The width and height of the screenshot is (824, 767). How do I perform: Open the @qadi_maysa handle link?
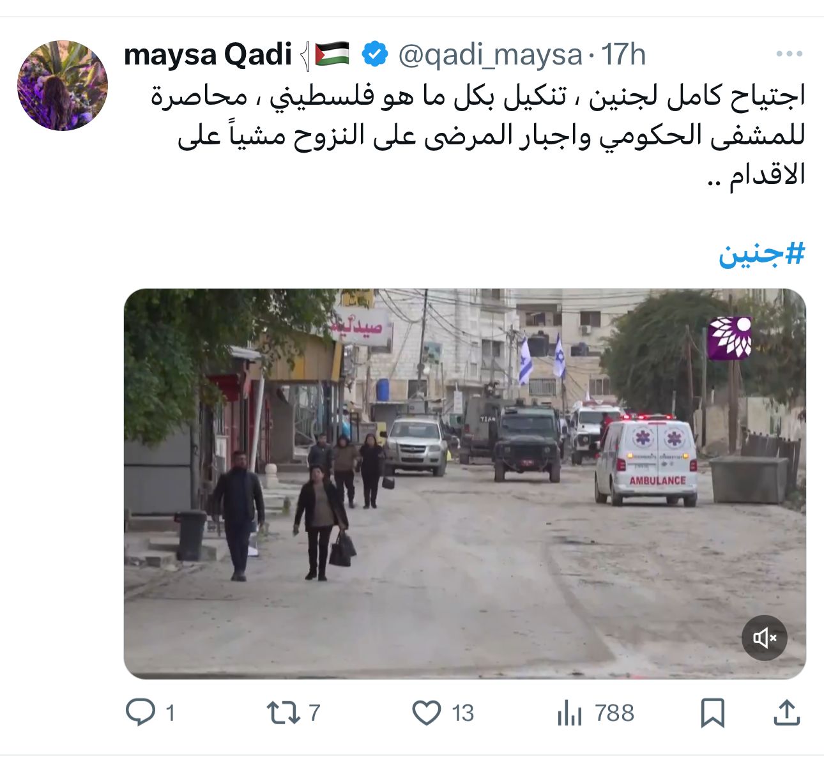490,55
